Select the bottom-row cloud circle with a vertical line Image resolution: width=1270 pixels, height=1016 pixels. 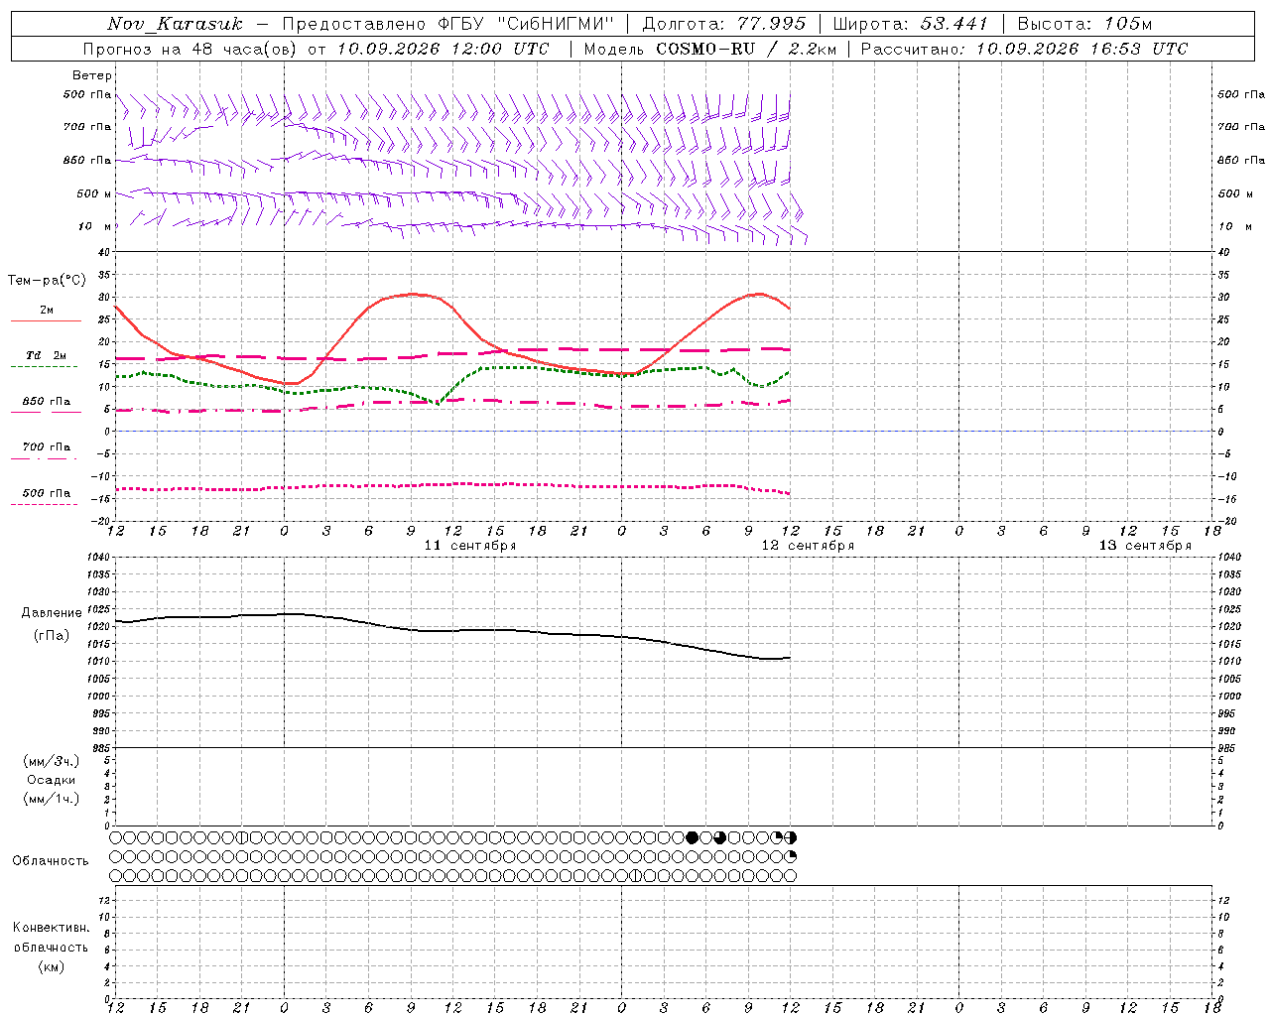pyautogui.click(x=636, y=876)
